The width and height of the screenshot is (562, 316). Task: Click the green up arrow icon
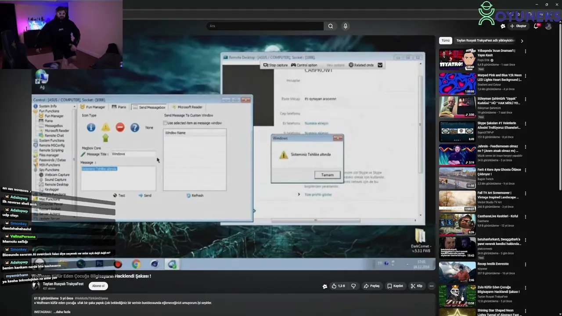[105, 138]
